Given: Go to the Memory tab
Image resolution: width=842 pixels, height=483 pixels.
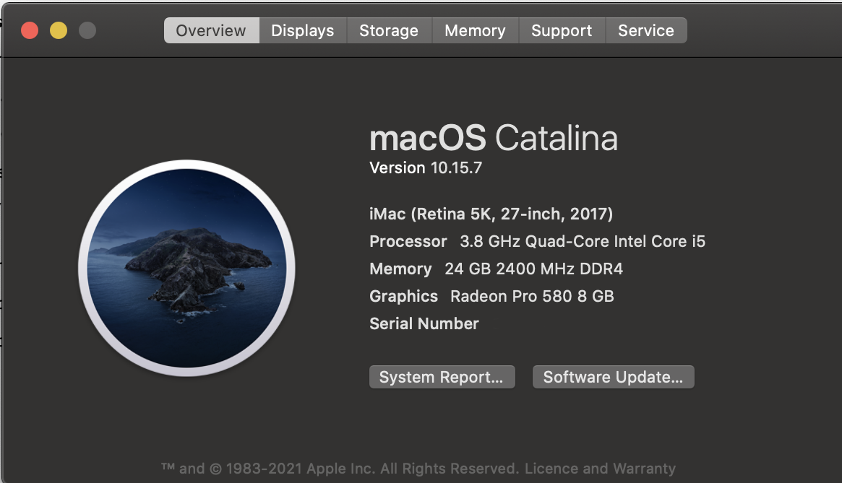Looking at the screenshot, I should tap(475, 30).
